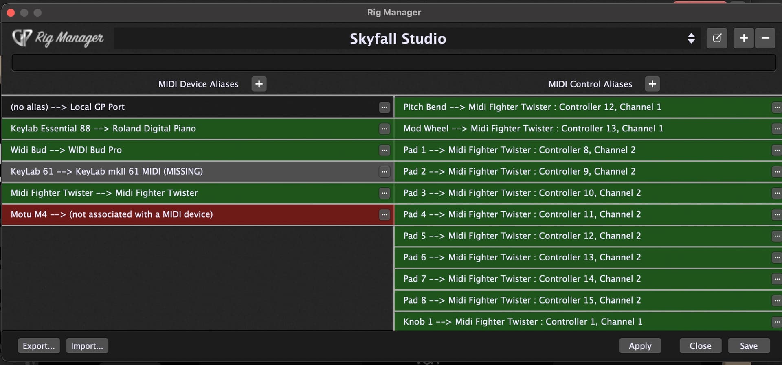Open the Skyfall Studio rig selector arrows

coord(691,38)
